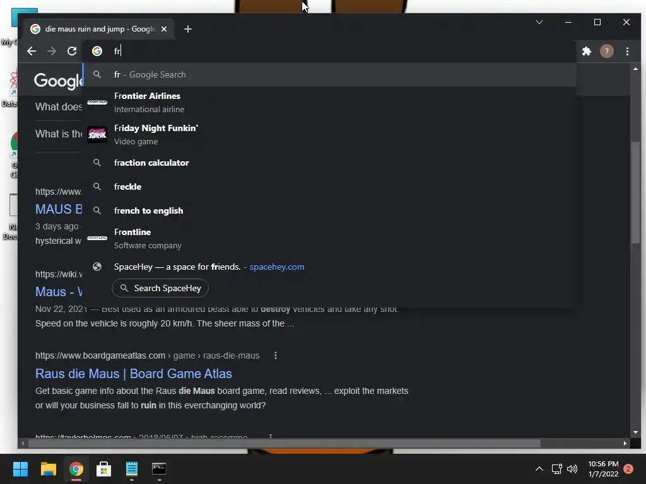Click the horizontal scroll right arrow
Screen dimensions: 646x484
point(625,443)
